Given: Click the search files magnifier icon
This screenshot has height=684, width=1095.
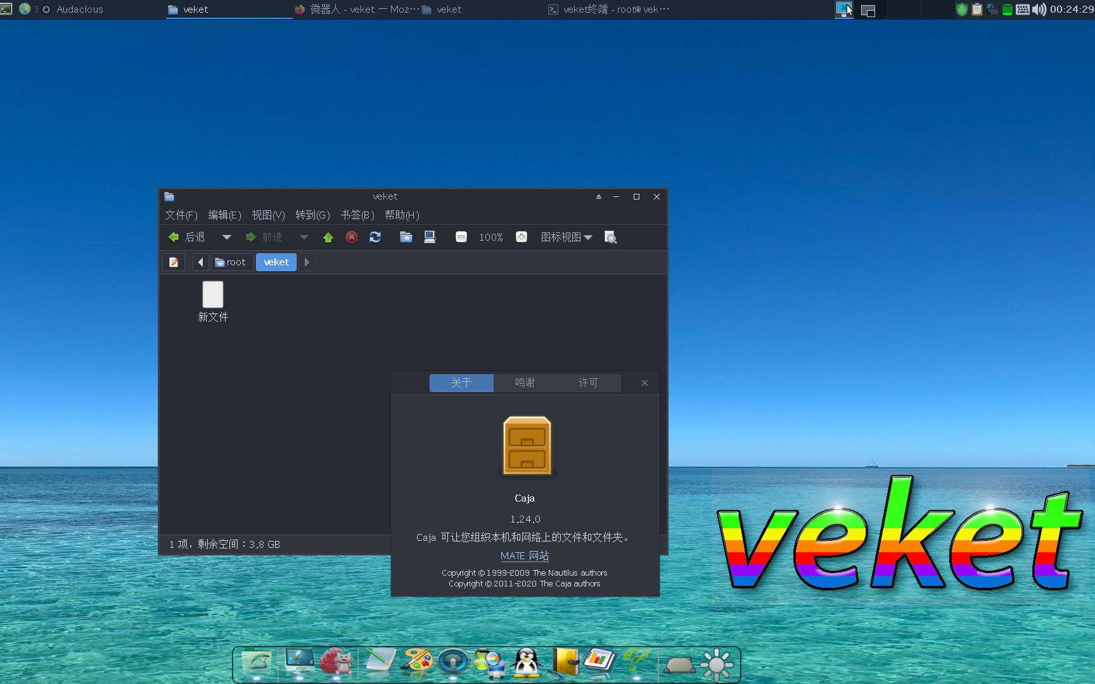Looking at the screenshot, I should [611, 237].
